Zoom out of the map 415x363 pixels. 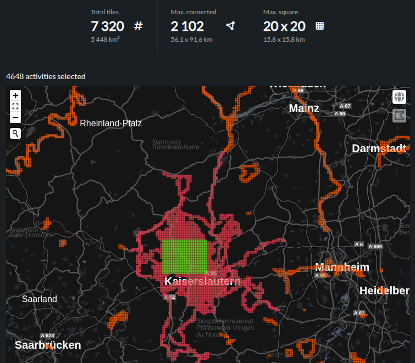pyautogui.click(x=15, y=118)
